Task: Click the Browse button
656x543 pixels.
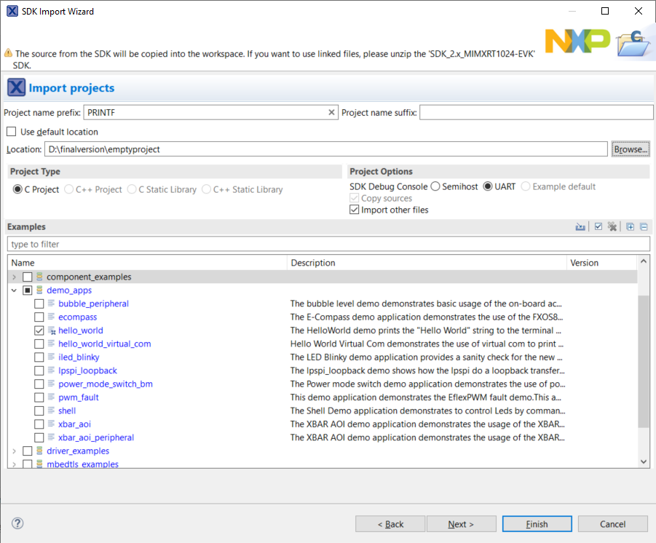Action: click(631, 148)
